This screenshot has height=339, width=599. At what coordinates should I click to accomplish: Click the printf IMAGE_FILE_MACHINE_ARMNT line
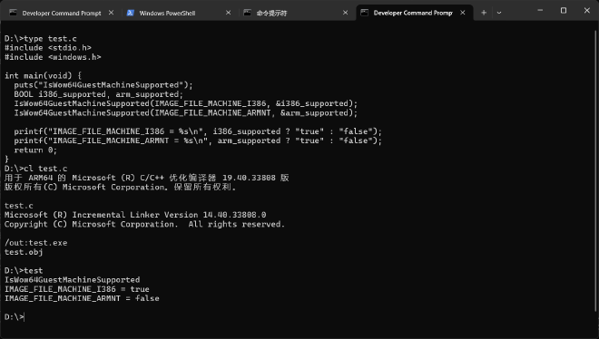[198, 140]
